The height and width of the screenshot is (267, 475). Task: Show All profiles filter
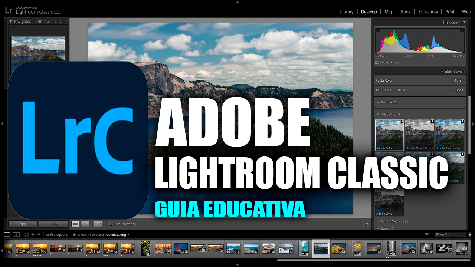pyautogui.click(x=377, y=90)
